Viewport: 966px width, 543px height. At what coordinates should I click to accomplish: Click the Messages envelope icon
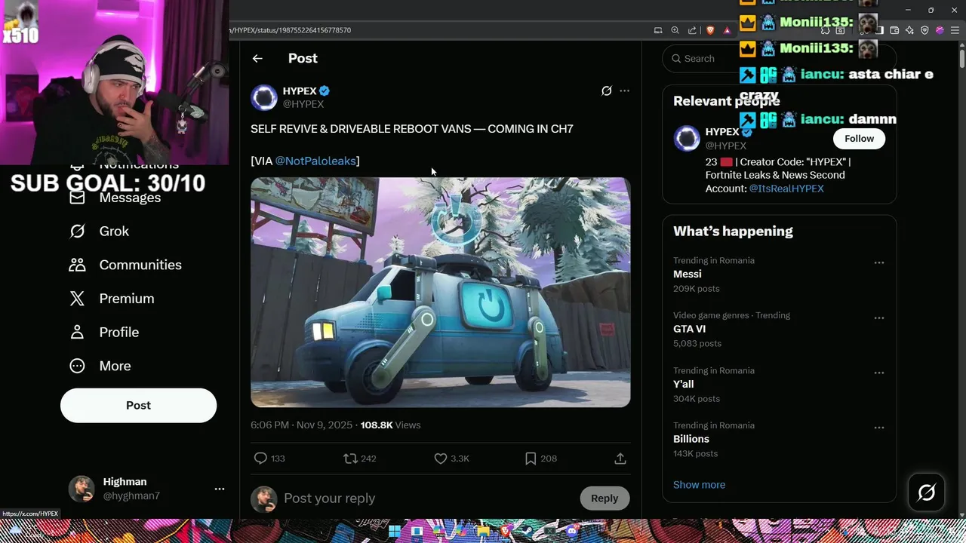point(77,198)
